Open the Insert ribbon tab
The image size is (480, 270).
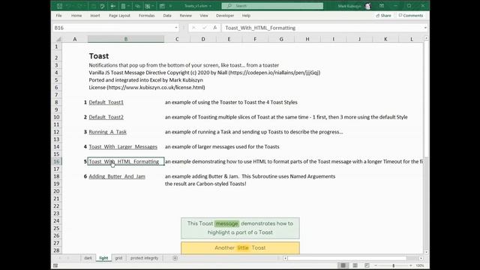pyautogui.click(x=95, y=16)
